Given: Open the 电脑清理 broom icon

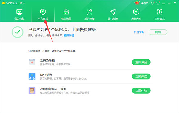Looking at the screenshot, I should coord(66,12).
